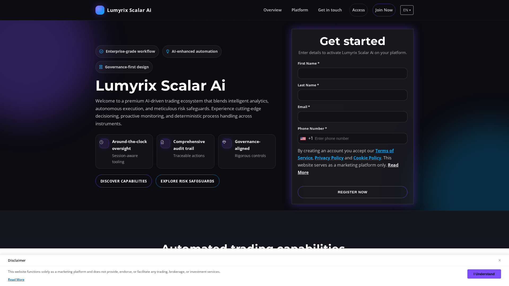Click the Lumyrix Scalar Ai header brand name
This screenshot has height=286, width=509.
tap(129, 10)
